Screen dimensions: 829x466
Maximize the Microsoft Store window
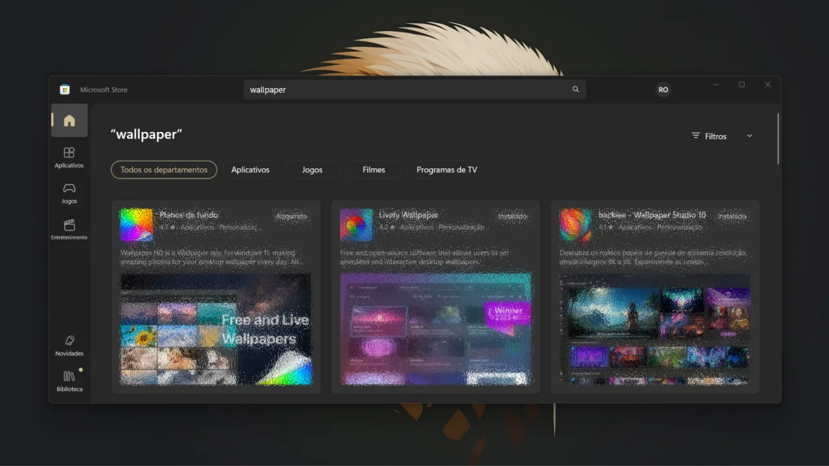click(x=742, y=85)
